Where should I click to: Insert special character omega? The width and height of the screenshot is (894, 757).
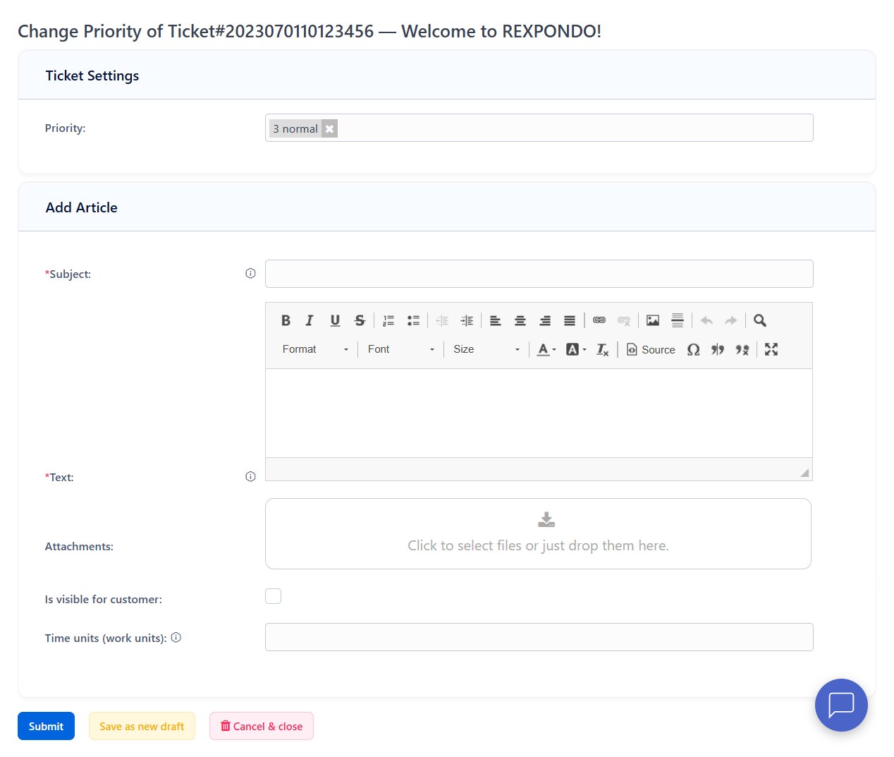pos(694,349)
